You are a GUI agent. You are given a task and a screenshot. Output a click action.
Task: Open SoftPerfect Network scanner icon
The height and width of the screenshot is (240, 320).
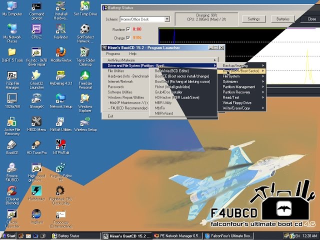(85, 33)
